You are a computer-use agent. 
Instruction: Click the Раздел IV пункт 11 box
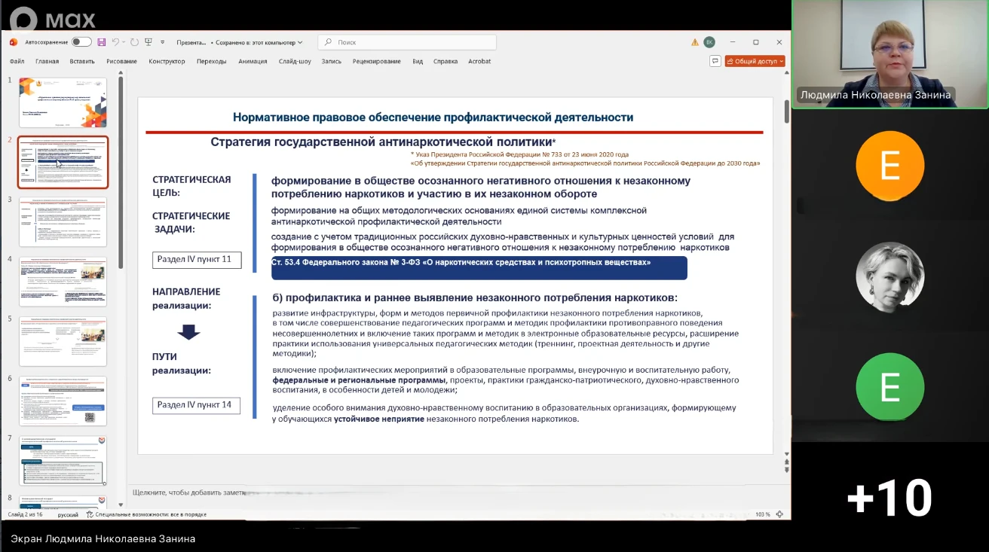click(x=197, y=260)
